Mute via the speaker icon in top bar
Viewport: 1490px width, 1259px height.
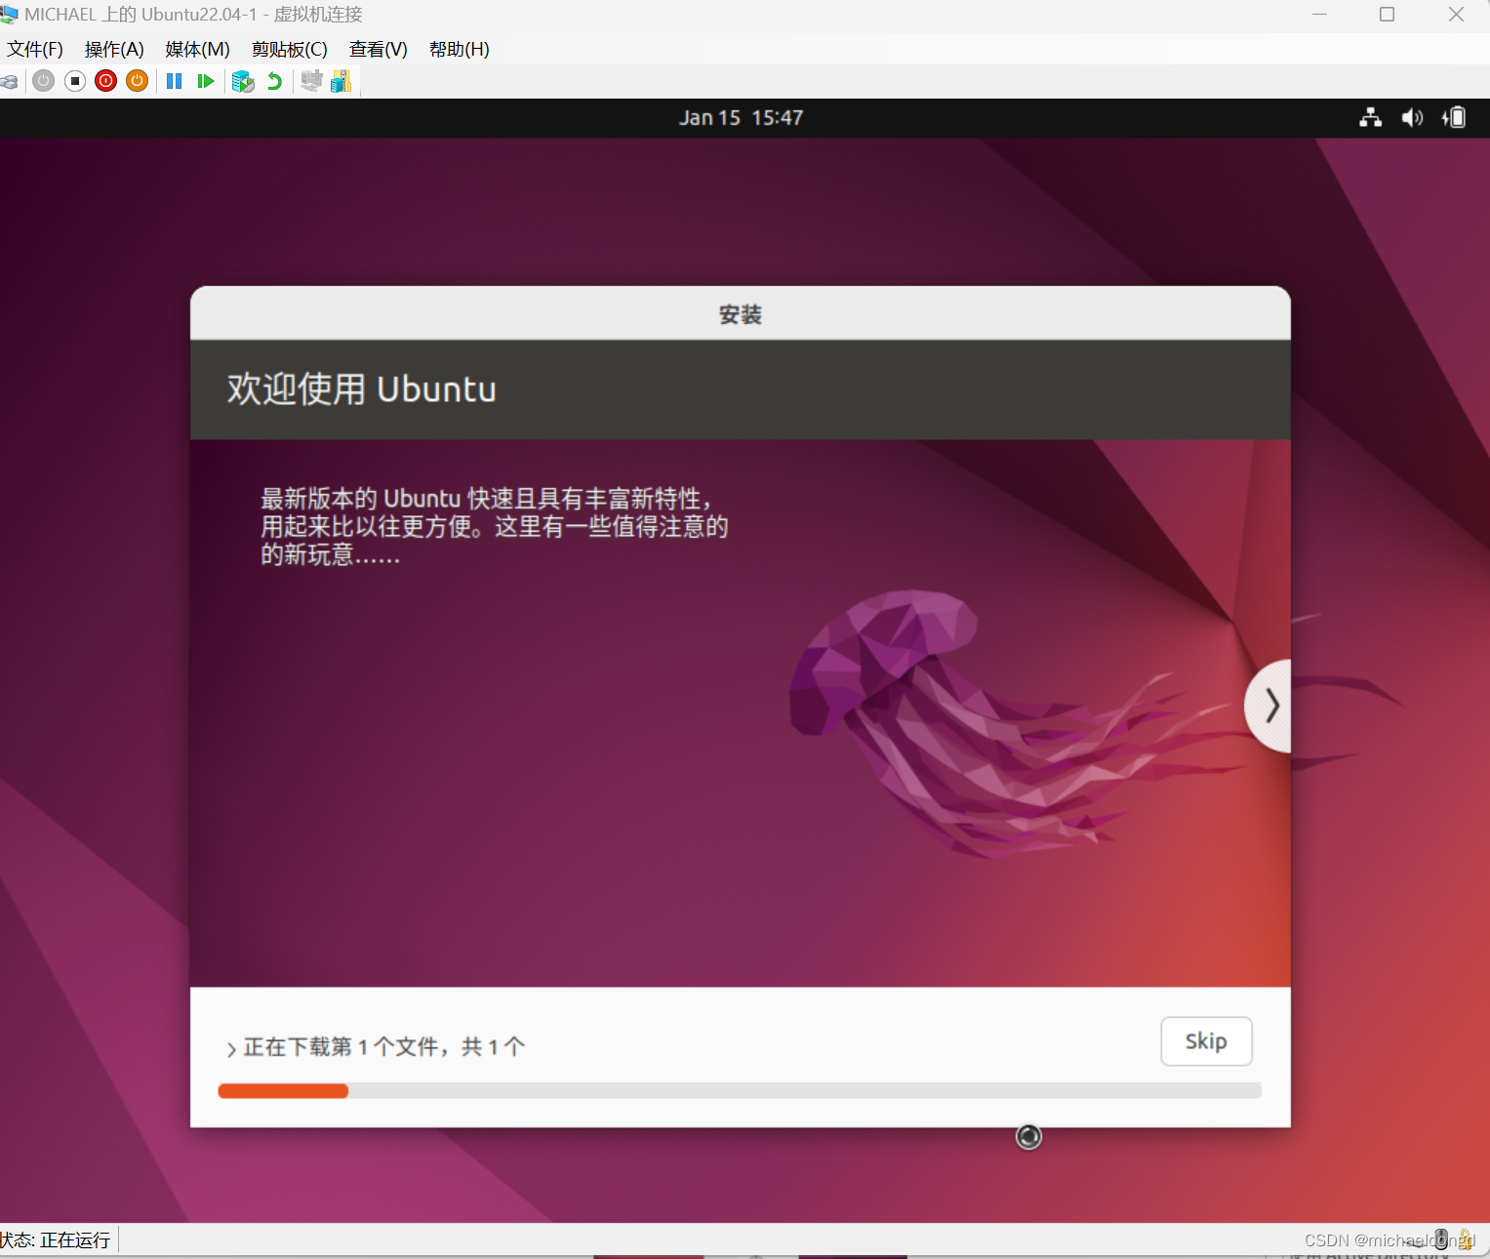tap(1411, 117)
